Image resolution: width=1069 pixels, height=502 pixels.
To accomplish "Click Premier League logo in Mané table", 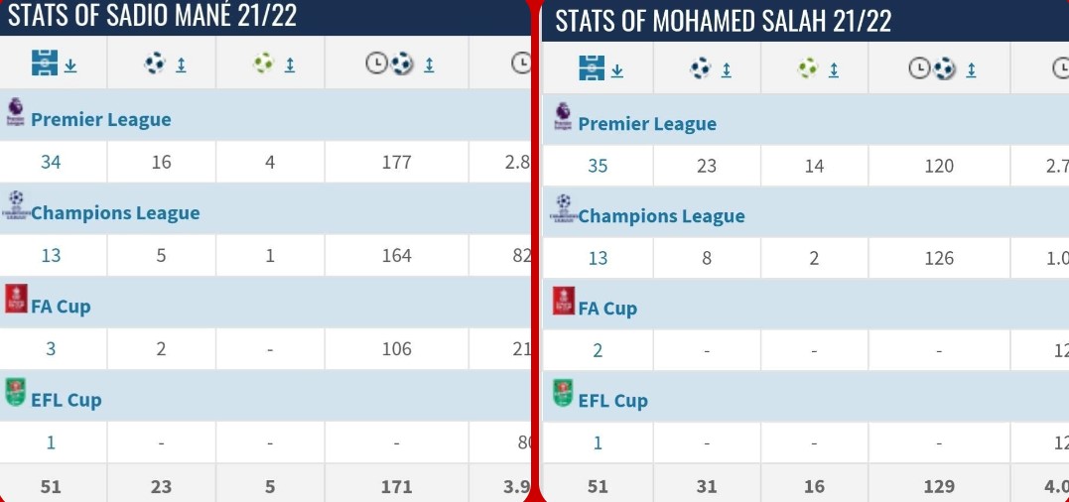I will [x=15, y=111].
